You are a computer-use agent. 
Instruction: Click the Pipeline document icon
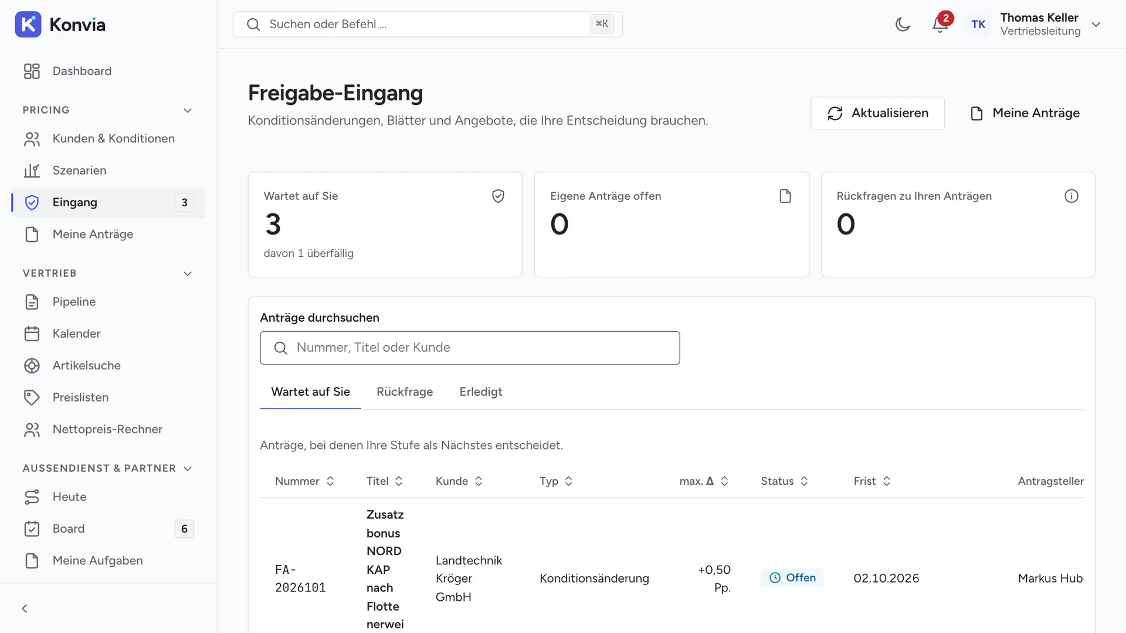point(32,302)
